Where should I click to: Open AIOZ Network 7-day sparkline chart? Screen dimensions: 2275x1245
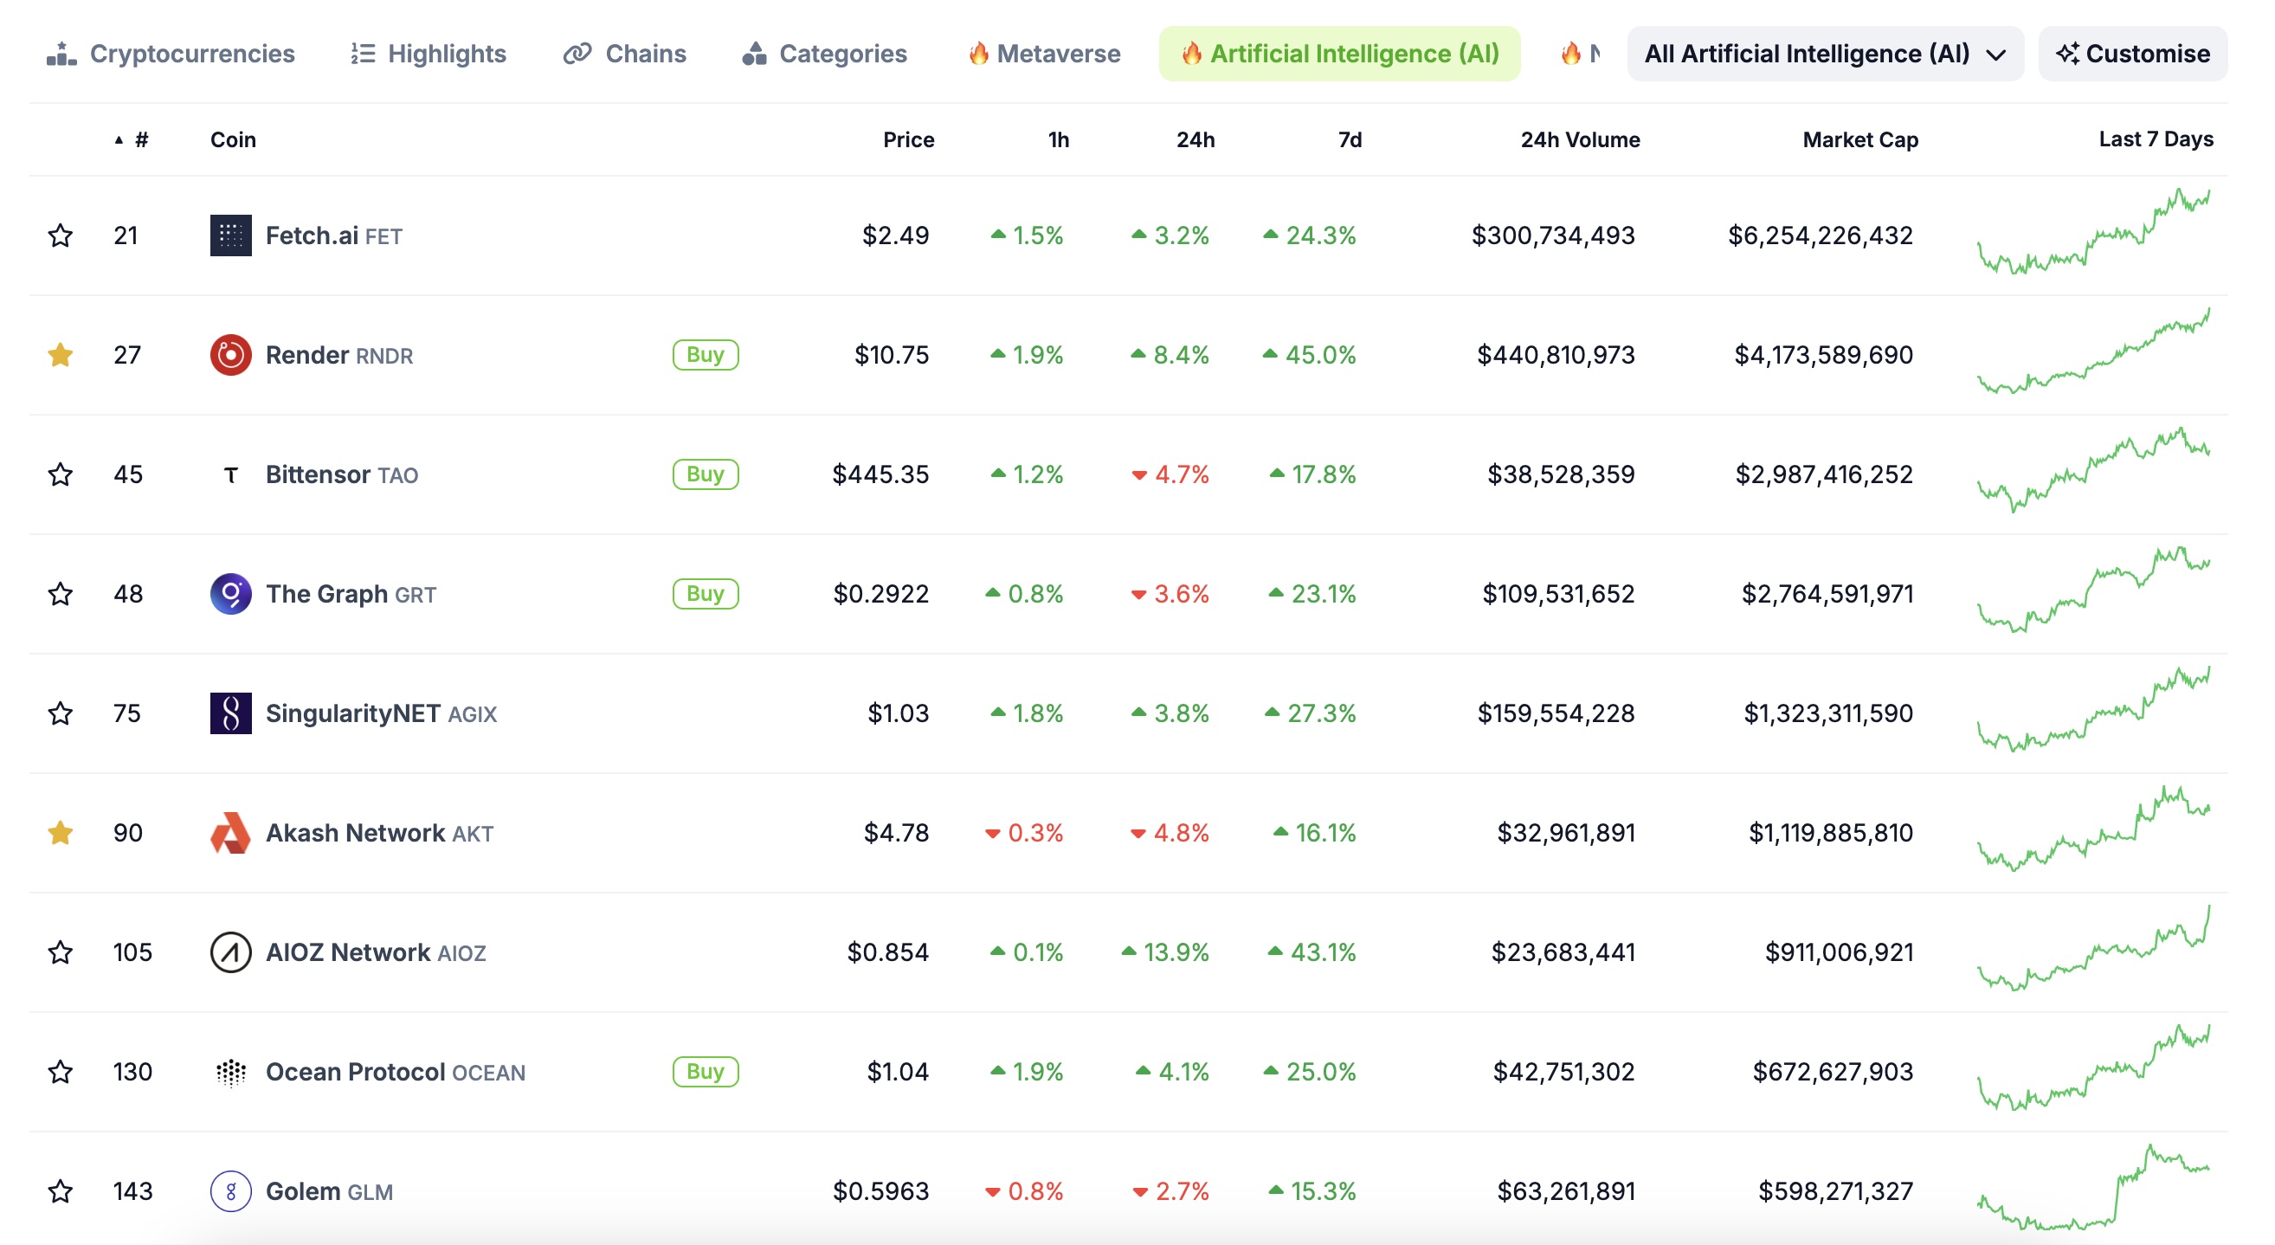[2093, 947]
